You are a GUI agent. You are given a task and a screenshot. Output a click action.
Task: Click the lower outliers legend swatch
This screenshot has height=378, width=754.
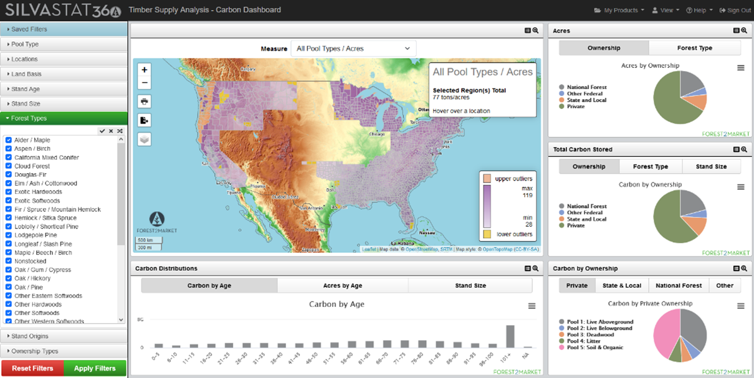pos(487,234)
